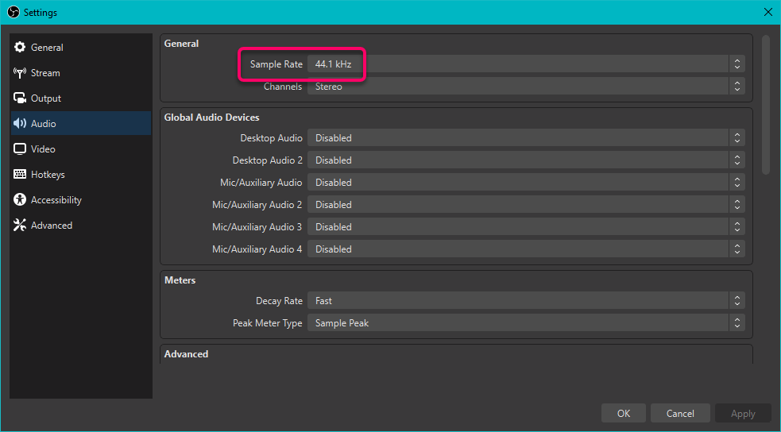Click the Advanced tools icon
781x432 pixels.
(x=20, y=226)
